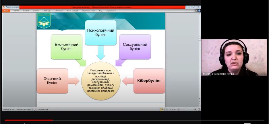
Task: Click the zoom slider handle
Action: tap(187, 109)
